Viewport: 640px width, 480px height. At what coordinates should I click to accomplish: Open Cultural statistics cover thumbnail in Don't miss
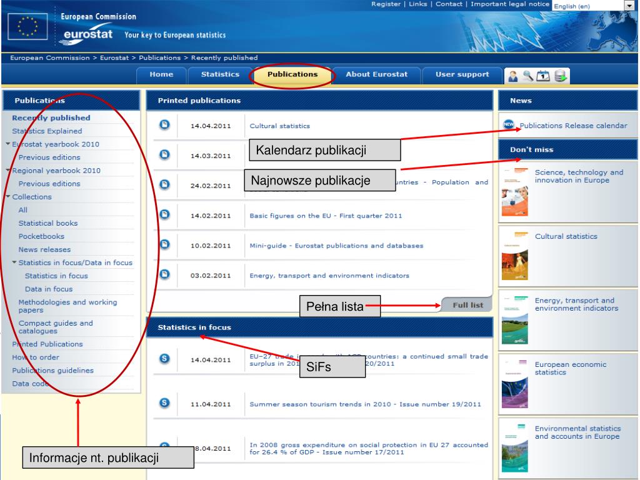515,256
